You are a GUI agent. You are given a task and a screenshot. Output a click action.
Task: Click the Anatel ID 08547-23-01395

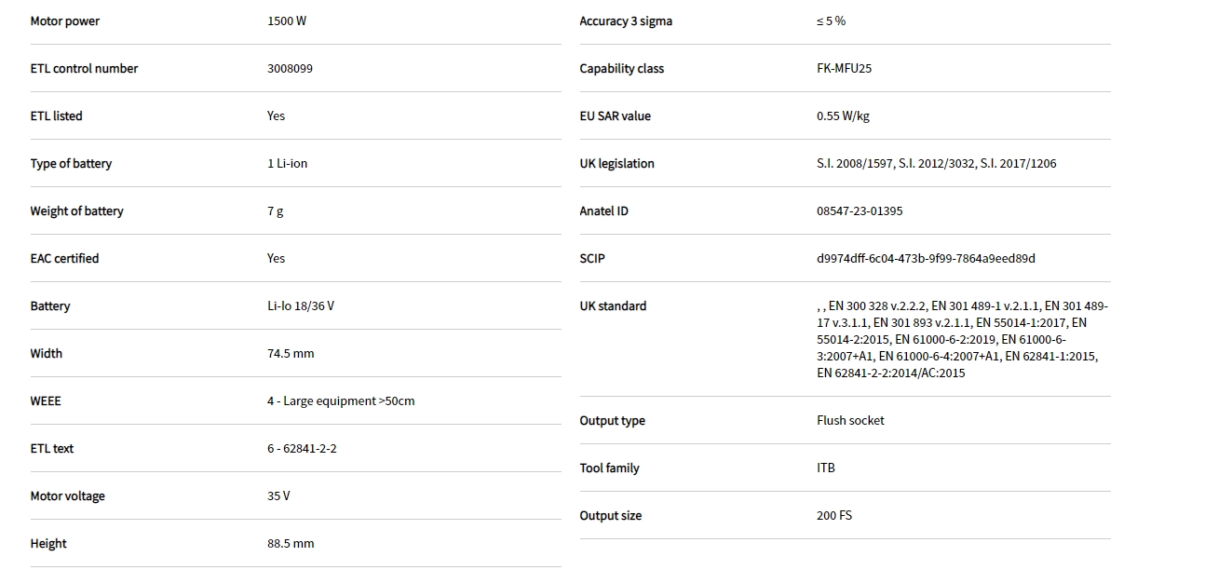click(860, 211)
